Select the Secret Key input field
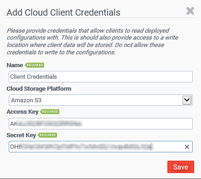Viewport: 201px width, 179px height. tap(100, 147)
